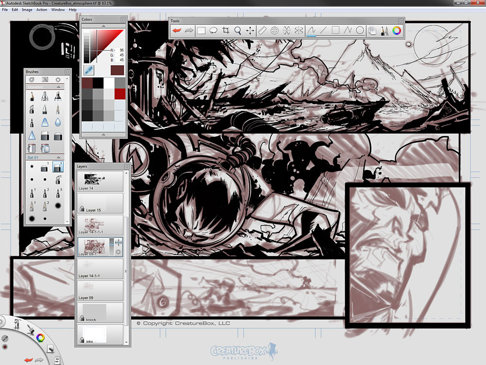This screenshot has height=365, width=486.
Task: Select the Airbrush in Standard brushes
Action: click(x=45, y=96)
